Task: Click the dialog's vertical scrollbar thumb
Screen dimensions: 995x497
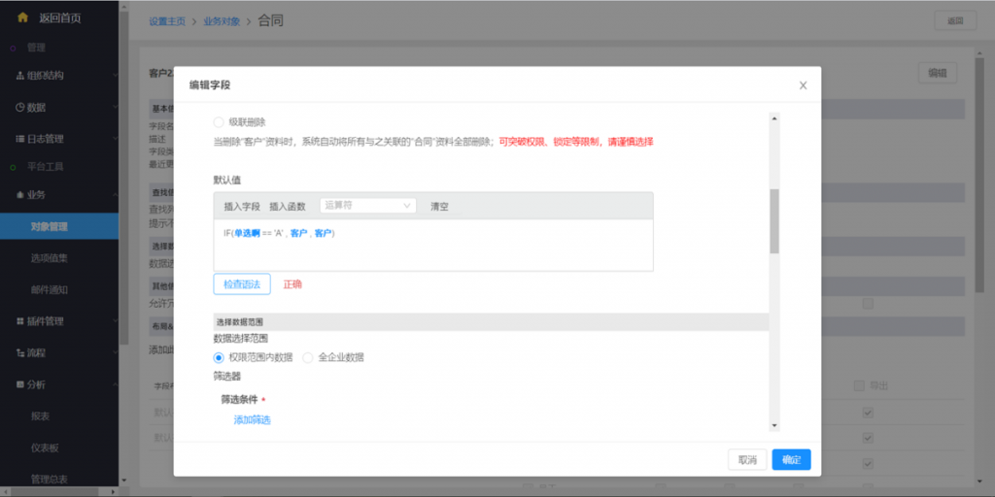Action: click(x=773, y=220)
